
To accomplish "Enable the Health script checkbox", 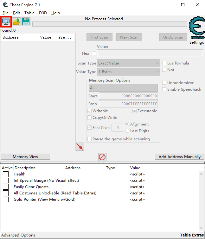I will tap(6, 174).
